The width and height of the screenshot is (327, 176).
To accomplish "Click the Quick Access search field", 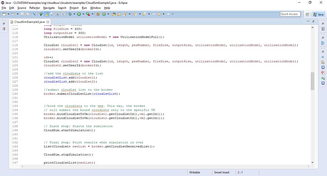I will (x=290, y=14).
